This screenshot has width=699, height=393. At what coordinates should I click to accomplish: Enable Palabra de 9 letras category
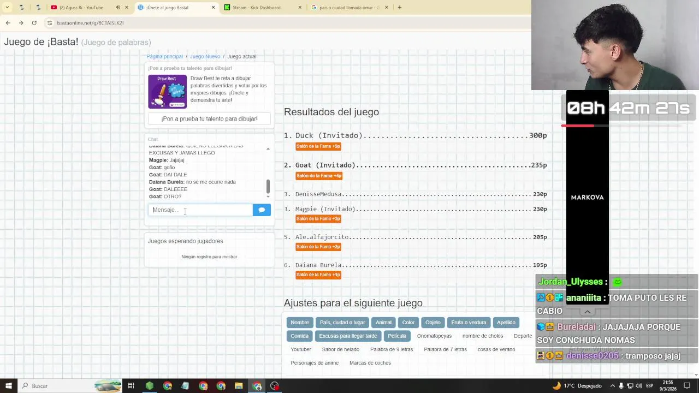coord(392,349)
